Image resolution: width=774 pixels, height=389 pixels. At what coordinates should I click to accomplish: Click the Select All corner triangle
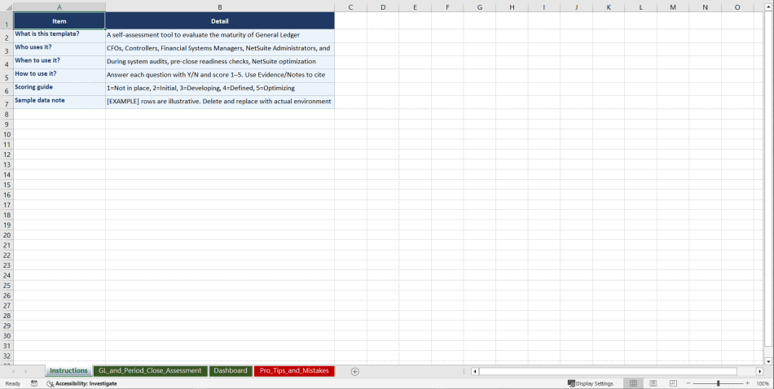(7, 7)
